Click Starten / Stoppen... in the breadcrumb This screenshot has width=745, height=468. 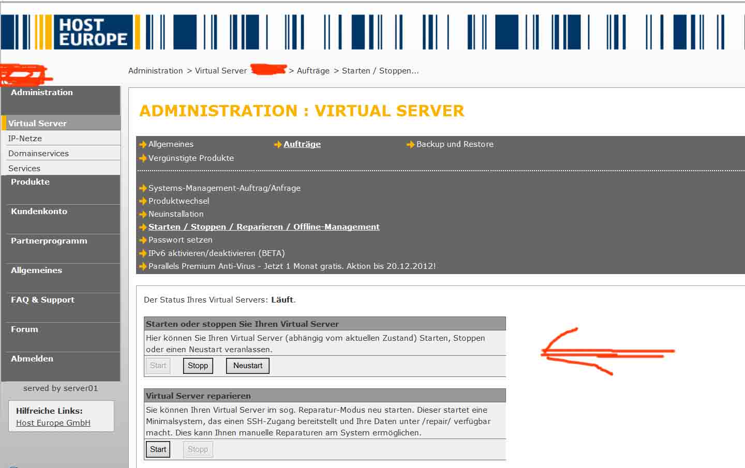380,71
